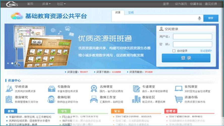
Task: Select the orange 家长 section tab
Action: click(x=117, y=111)
